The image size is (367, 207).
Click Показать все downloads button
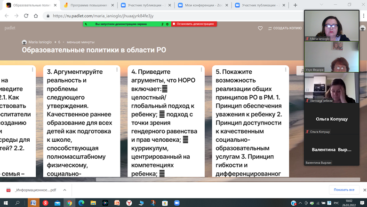click(344, 190)
